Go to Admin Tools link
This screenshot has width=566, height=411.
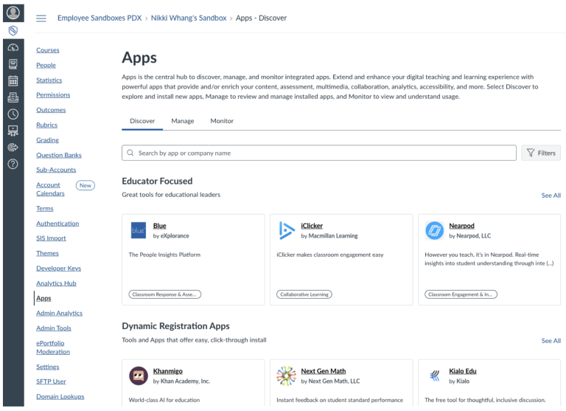[x=53, y=328]
